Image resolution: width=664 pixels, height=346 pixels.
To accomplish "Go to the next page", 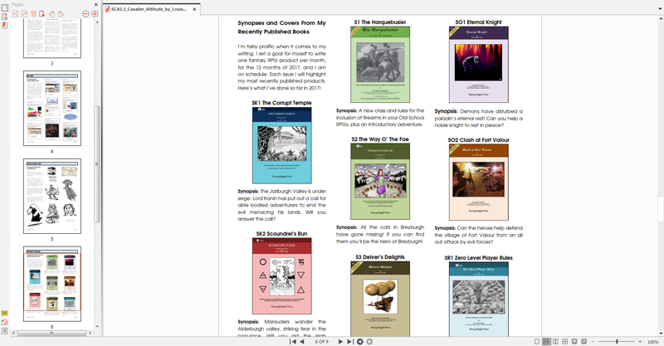I will 340,341.
